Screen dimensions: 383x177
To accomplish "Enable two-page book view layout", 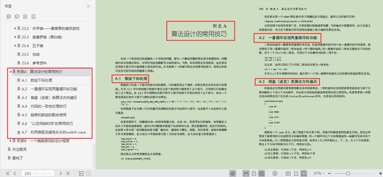I will [262, 173].
